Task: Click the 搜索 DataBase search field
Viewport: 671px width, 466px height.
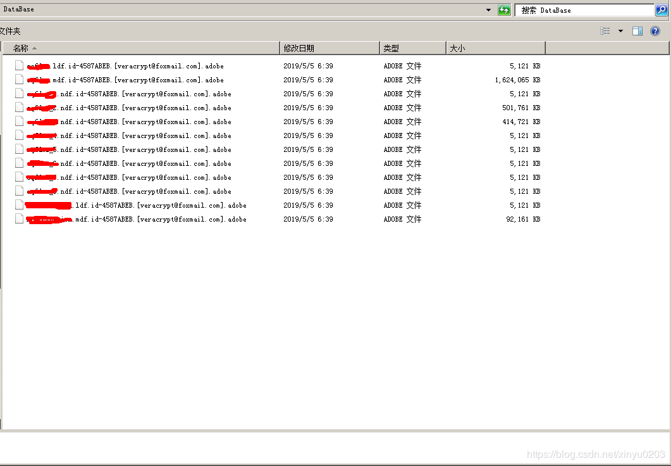Action: 584,10
